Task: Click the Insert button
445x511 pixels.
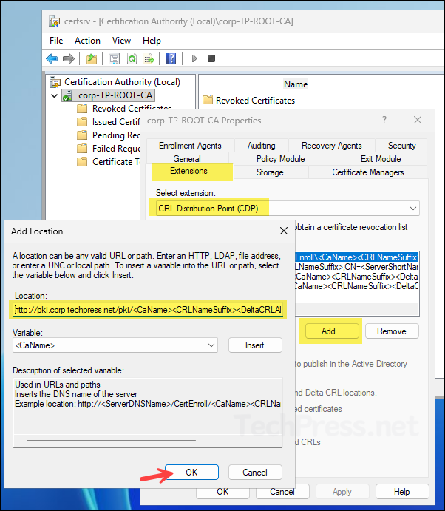Action: click(255, 345)
